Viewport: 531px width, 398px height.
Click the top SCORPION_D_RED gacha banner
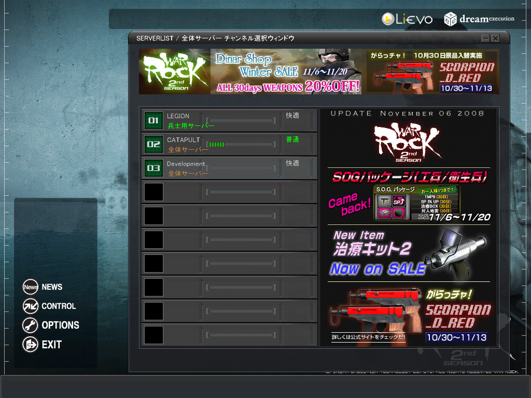[433, 72]
